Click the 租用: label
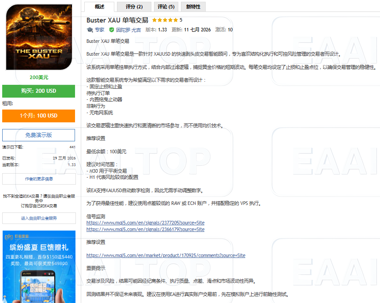This screenshot has width=380, height=303. click(x=8, y=104)
